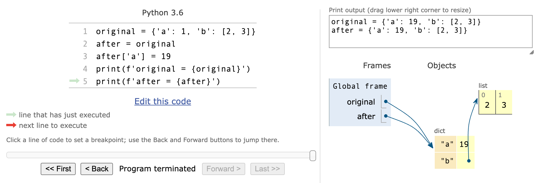
Task: Click the green arrow beside line 5
Action: click(74, 81)
